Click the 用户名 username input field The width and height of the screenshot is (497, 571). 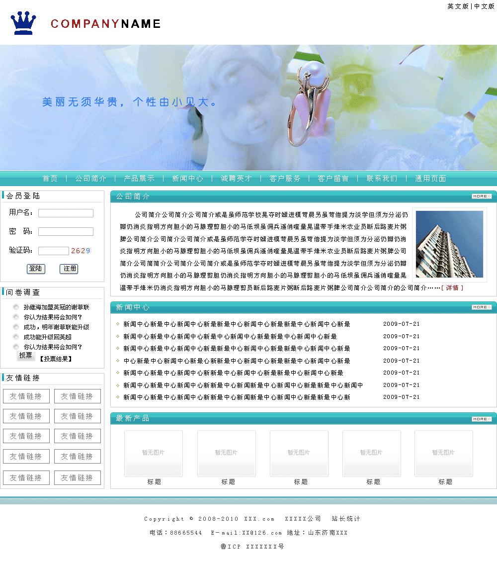66,213
